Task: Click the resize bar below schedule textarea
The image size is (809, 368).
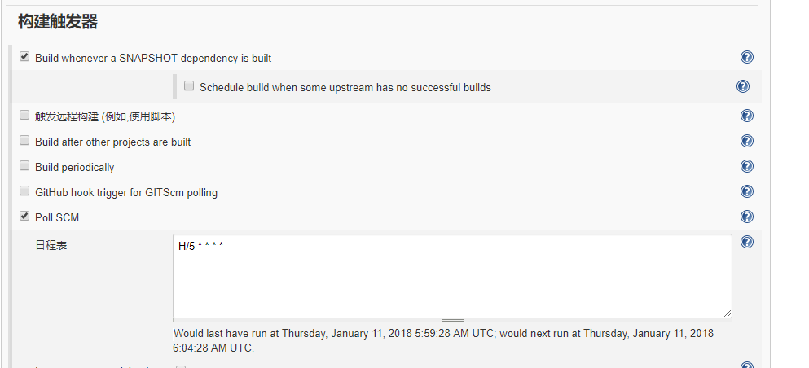Action: 452,320
